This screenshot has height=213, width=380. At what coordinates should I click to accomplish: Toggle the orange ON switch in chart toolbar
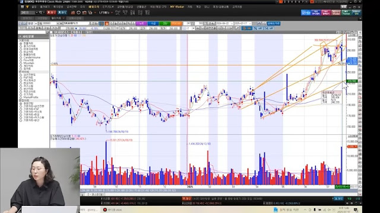point(247,28)
